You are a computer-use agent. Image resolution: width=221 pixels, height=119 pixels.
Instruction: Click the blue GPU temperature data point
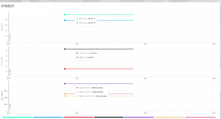point(65,20)
